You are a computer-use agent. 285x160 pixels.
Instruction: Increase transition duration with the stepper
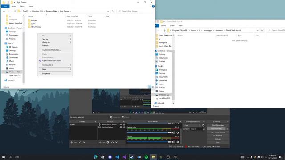204,128
